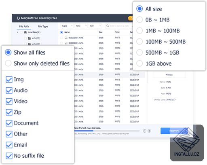This screenshot has width=207, height=165.
Task: Select the 0B ~ 1MB size filter
Action: [x=139, y=20]
